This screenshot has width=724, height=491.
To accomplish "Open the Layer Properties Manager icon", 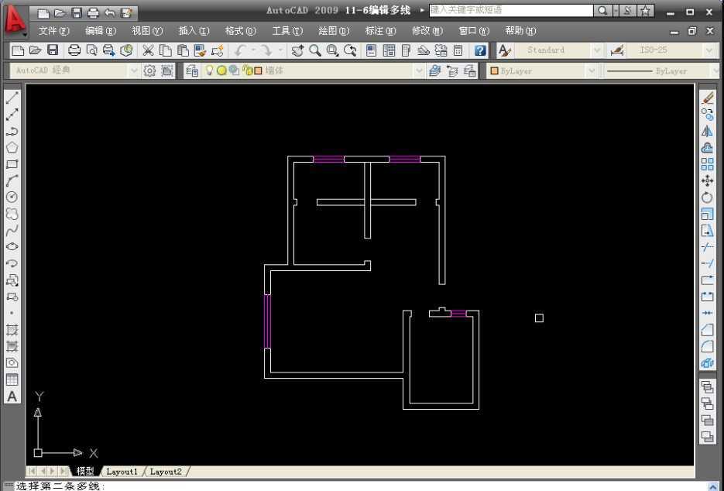I will pos(192,70).
